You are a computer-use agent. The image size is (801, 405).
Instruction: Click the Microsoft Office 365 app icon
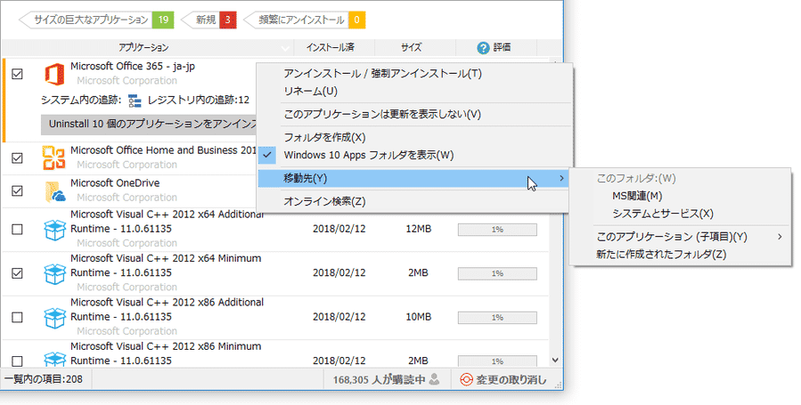click(54, 74)
